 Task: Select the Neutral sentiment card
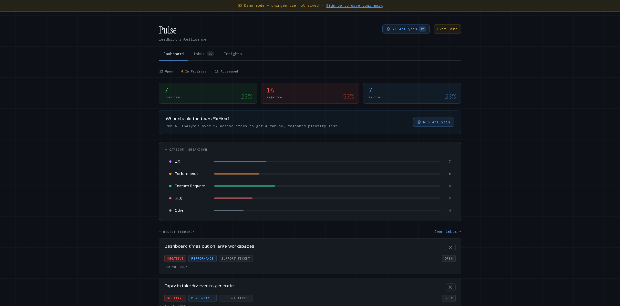412,93
